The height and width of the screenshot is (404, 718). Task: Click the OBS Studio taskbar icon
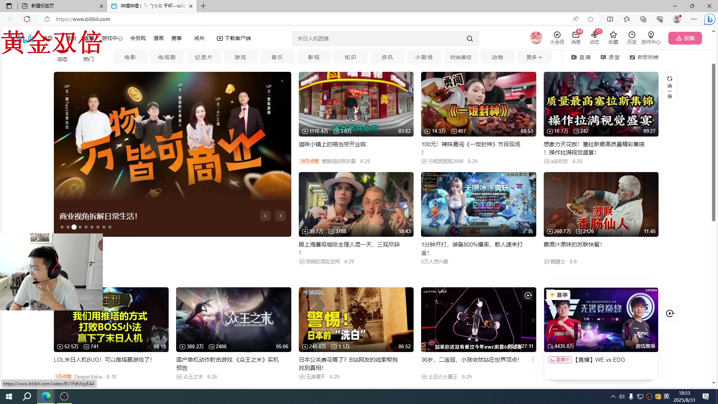tap(64, 397)
